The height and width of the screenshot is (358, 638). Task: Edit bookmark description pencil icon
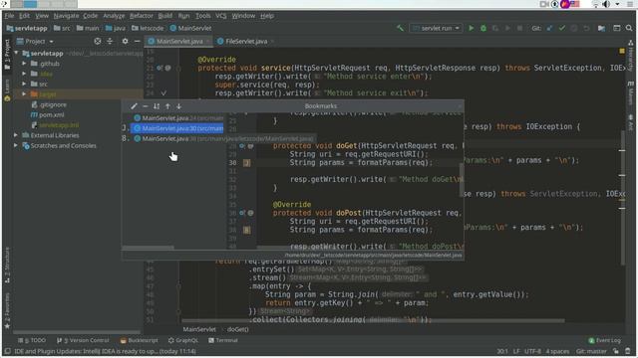pyautogui.click(x=134, y=106)
